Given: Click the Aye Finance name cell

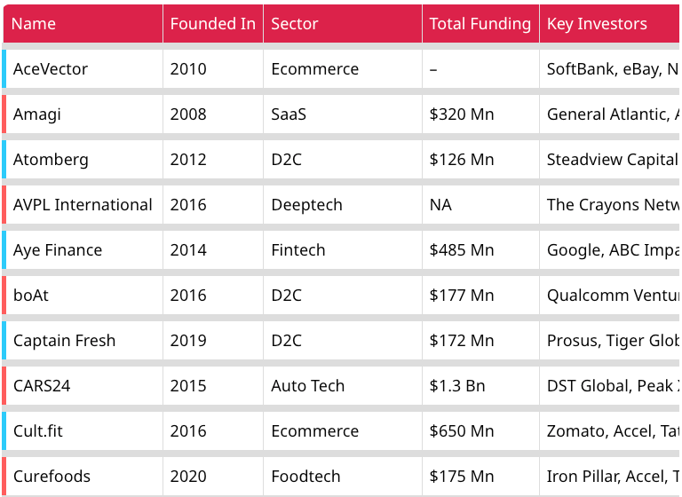Looking at the screenshot, I should click(58, 250).
